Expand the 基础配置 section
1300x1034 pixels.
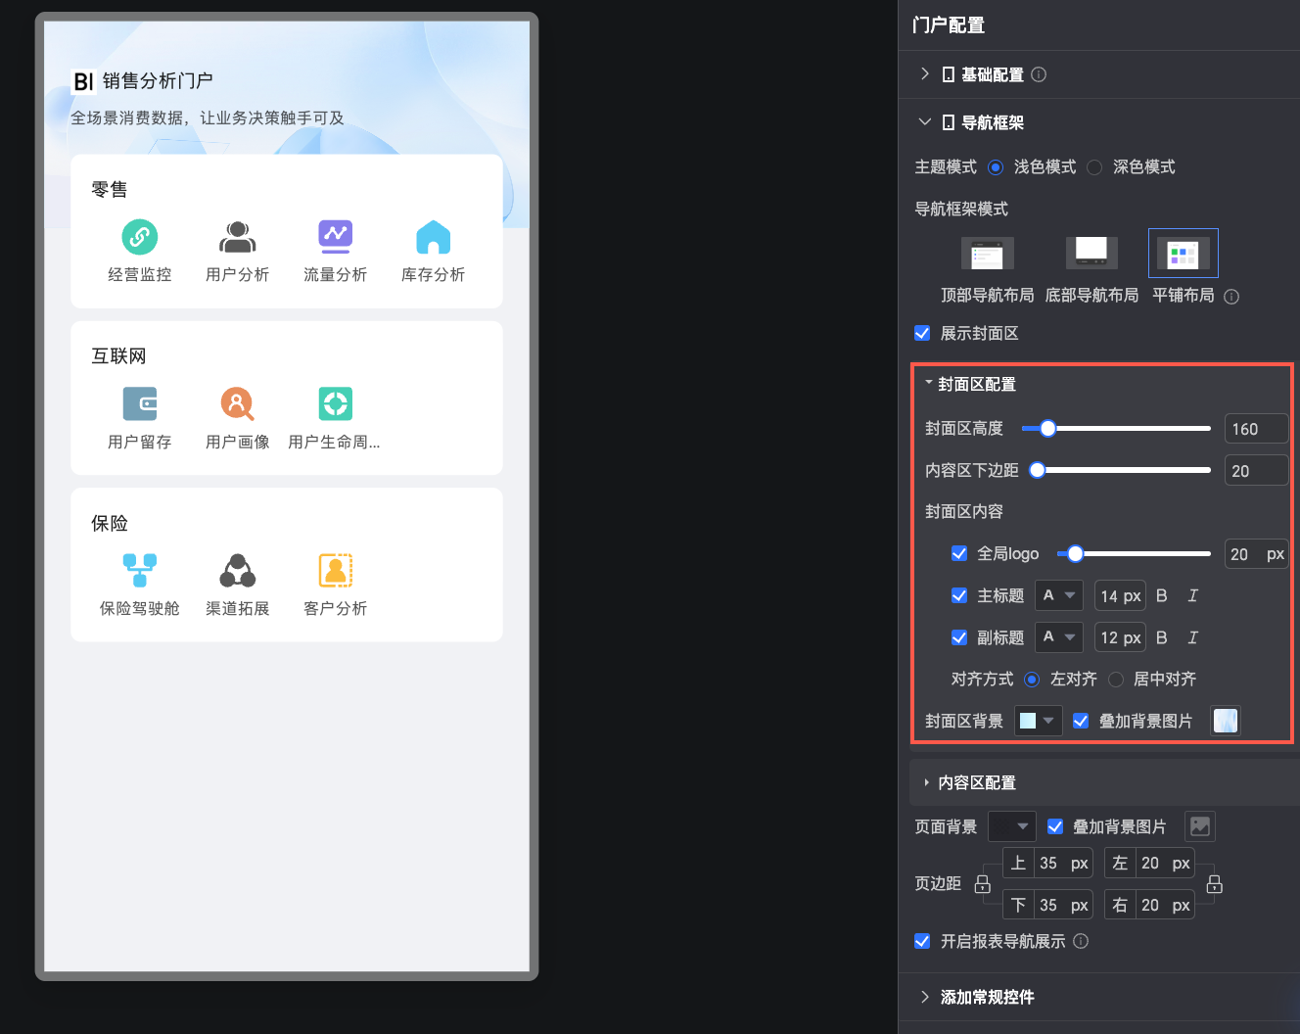(x=925, y=74)
